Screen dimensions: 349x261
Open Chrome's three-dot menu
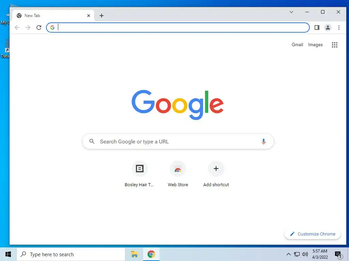pyautogui.click(x=339, y=28)
